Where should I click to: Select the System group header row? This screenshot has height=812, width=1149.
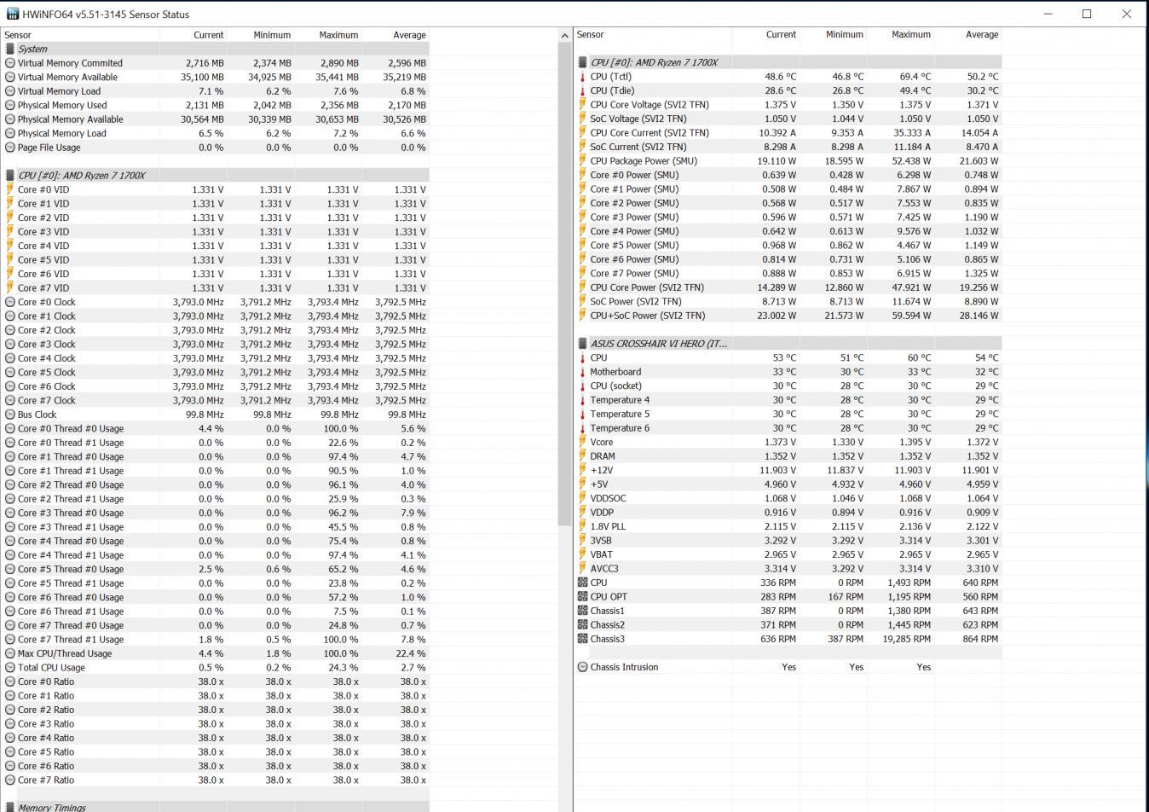tap(216, 49)
